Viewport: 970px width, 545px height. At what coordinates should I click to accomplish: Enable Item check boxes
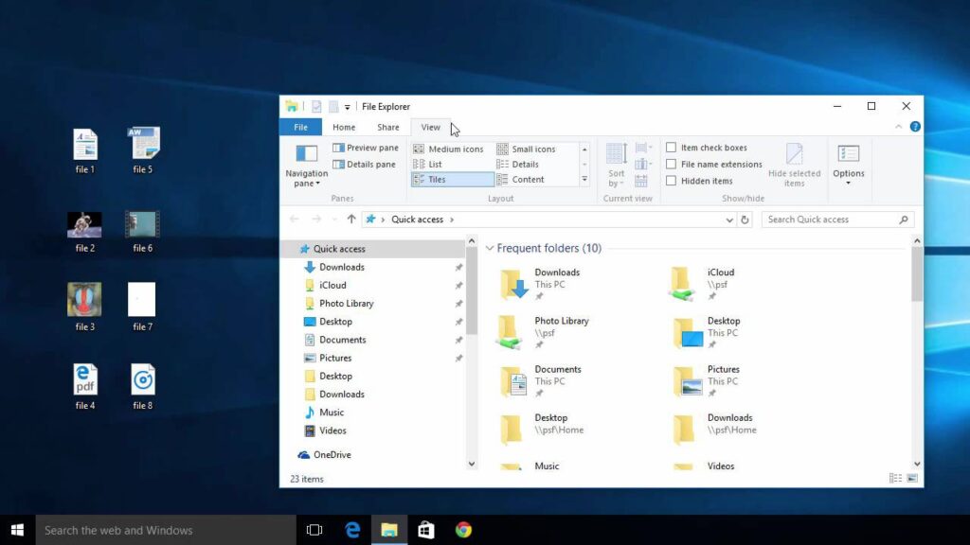coord(673,147)
